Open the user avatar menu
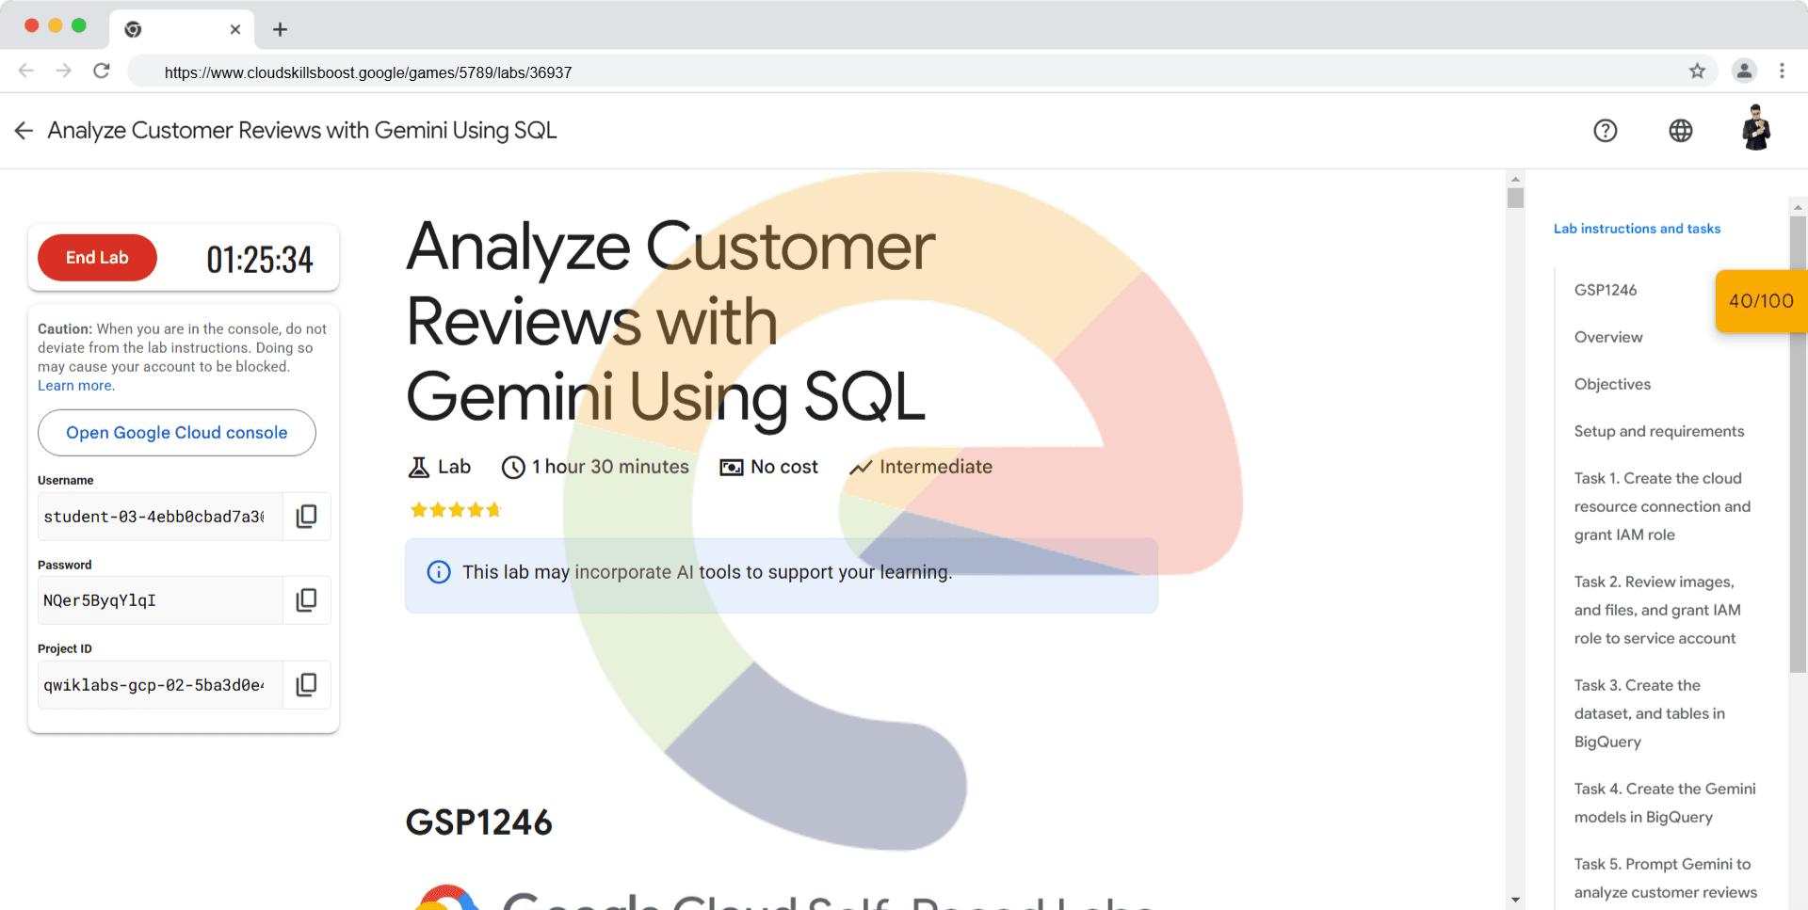 (x=1756, y=128)
